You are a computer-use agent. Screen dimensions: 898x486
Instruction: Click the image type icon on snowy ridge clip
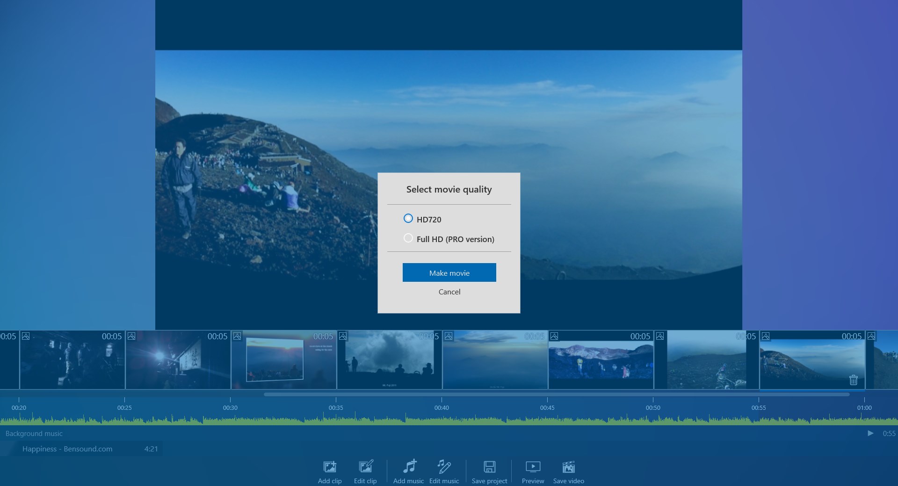click(x=554, y=336)
